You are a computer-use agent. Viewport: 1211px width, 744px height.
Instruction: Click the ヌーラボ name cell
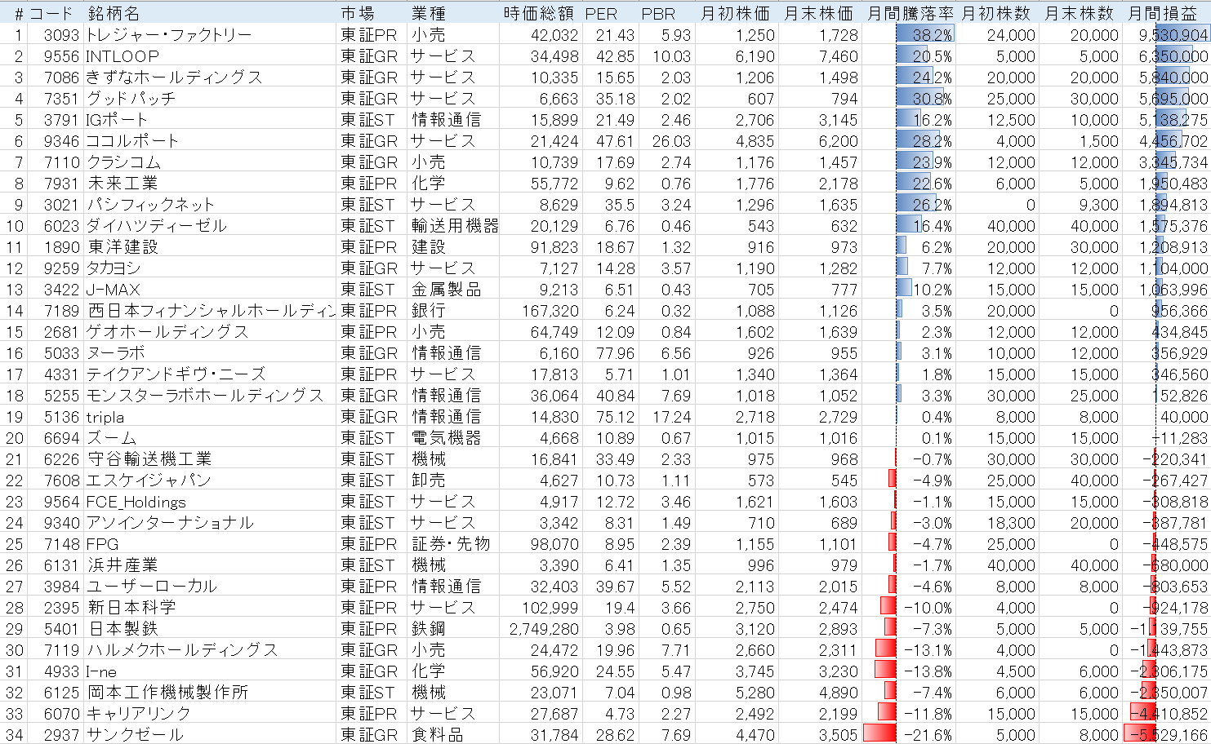tap(209, 353)
